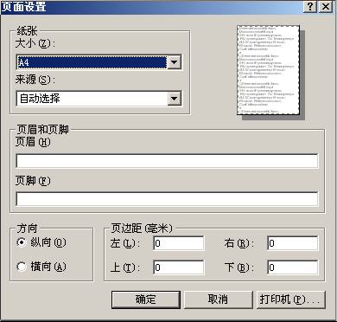Click the ? help icon in title bar

point(310,7)
